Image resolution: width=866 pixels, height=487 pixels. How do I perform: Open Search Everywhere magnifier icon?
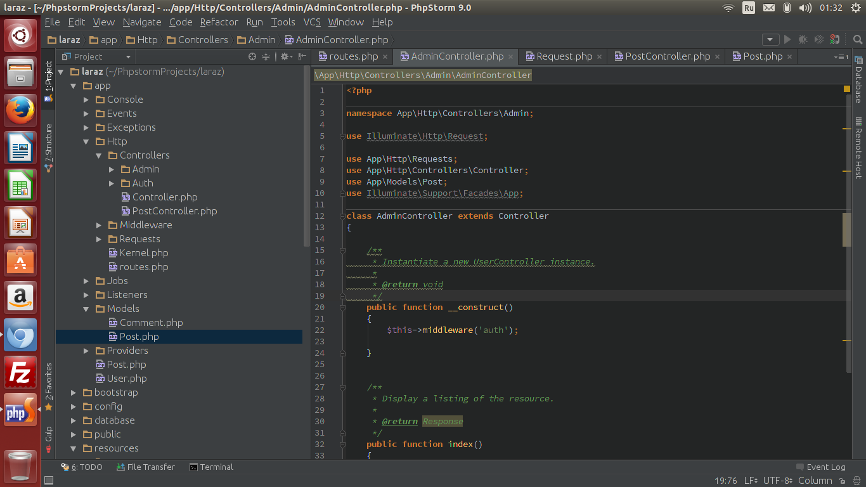(x=858, y=39)
